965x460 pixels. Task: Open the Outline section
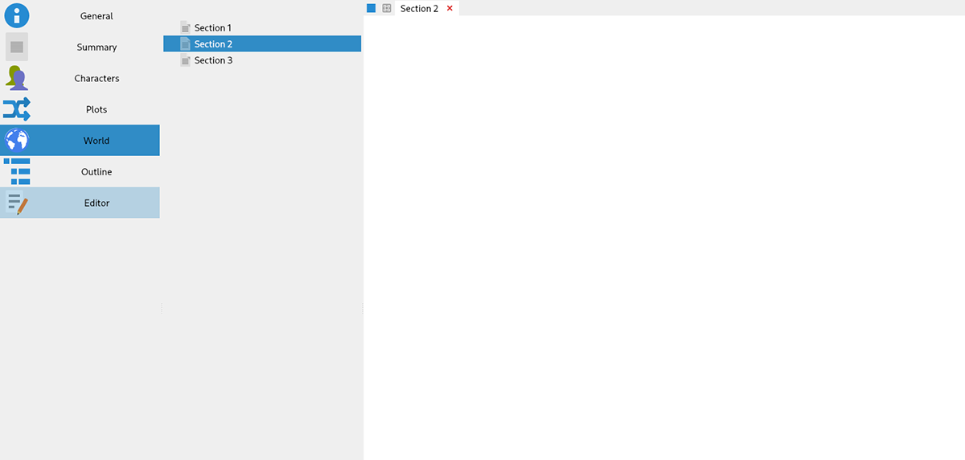80,171
